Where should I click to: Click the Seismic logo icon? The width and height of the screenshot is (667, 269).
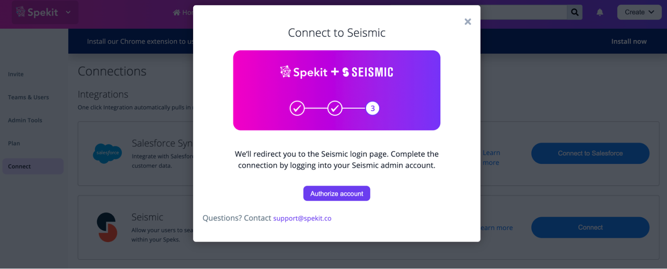(107, 227)
